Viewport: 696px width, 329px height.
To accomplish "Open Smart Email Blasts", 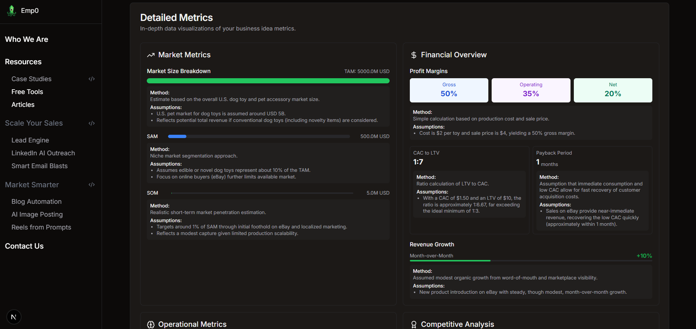I will [39, 166].
